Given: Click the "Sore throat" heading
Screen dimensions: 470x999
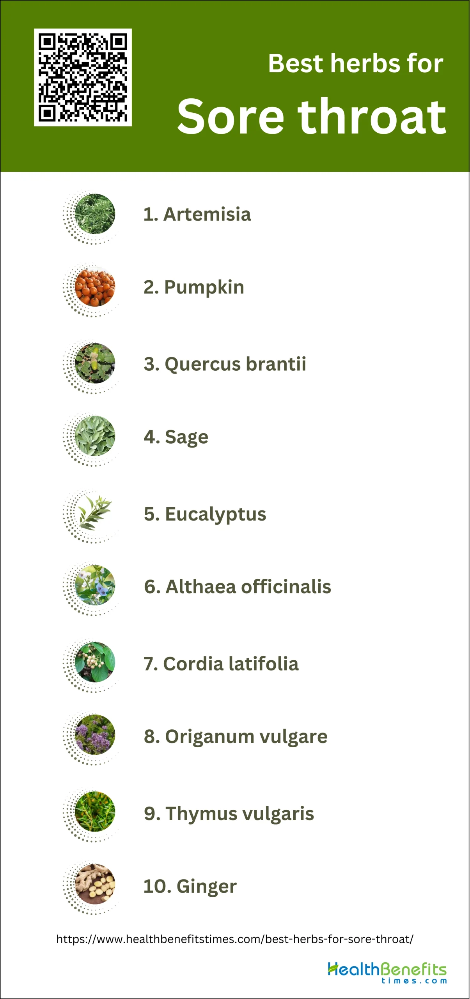Looking at the screenshot, I should click(x=311, y=116).
